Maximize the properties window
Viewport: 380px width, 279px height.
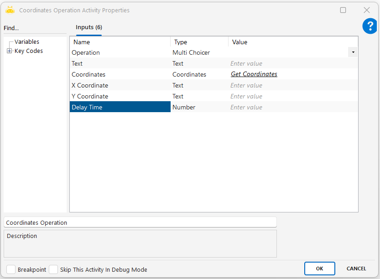tap(343, 10)
